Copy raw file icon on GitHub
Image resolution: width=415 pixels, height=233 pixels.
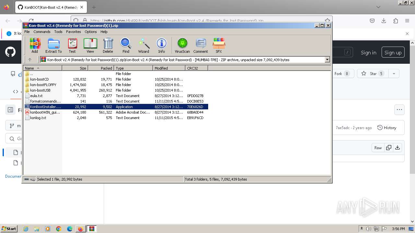click(388, 148)
